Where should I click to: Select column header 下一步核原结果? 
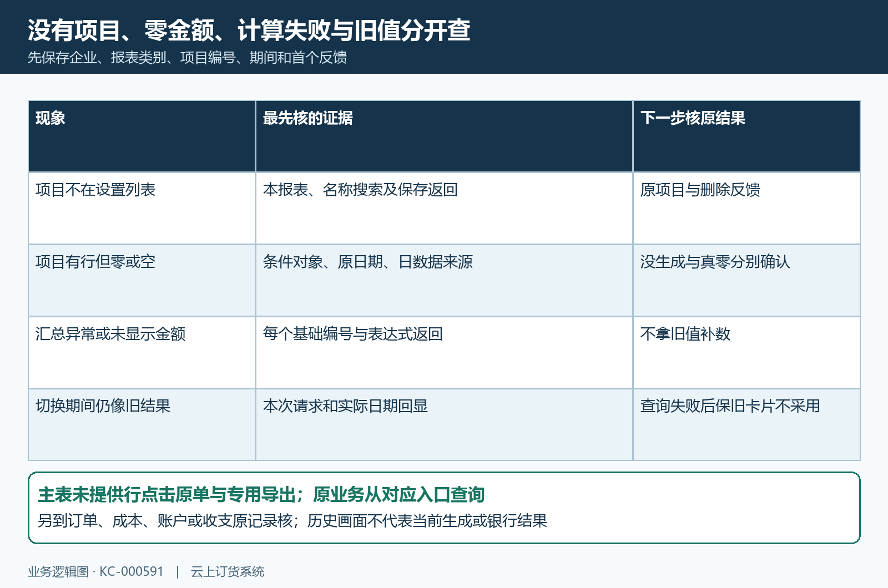pyautogui.click(x=746, y=136)
